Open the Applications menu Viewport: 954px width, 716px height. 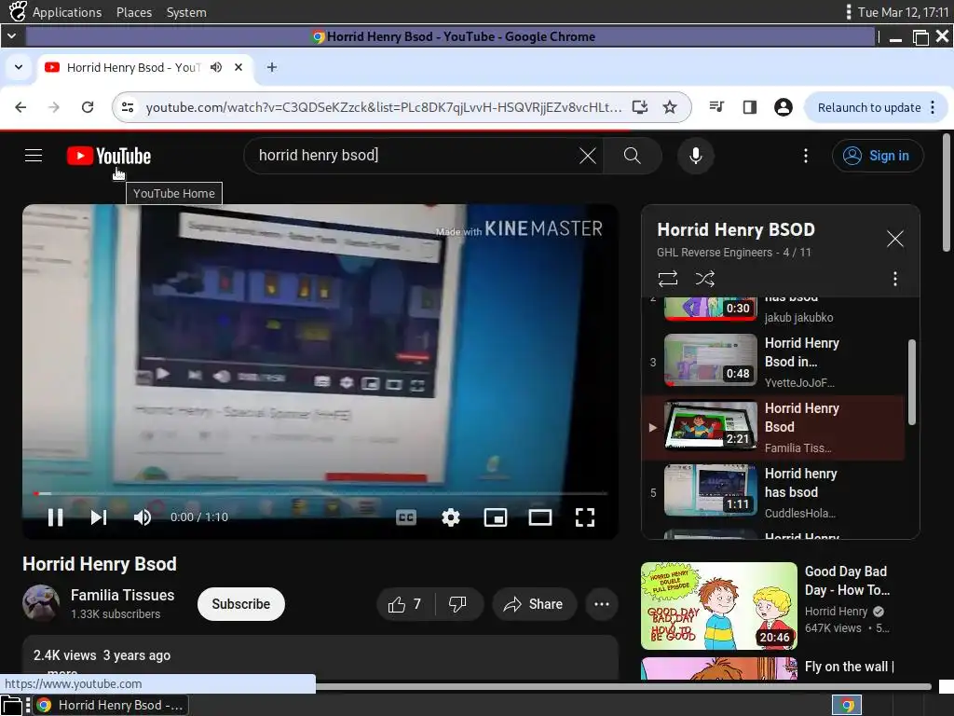[67, 12]
